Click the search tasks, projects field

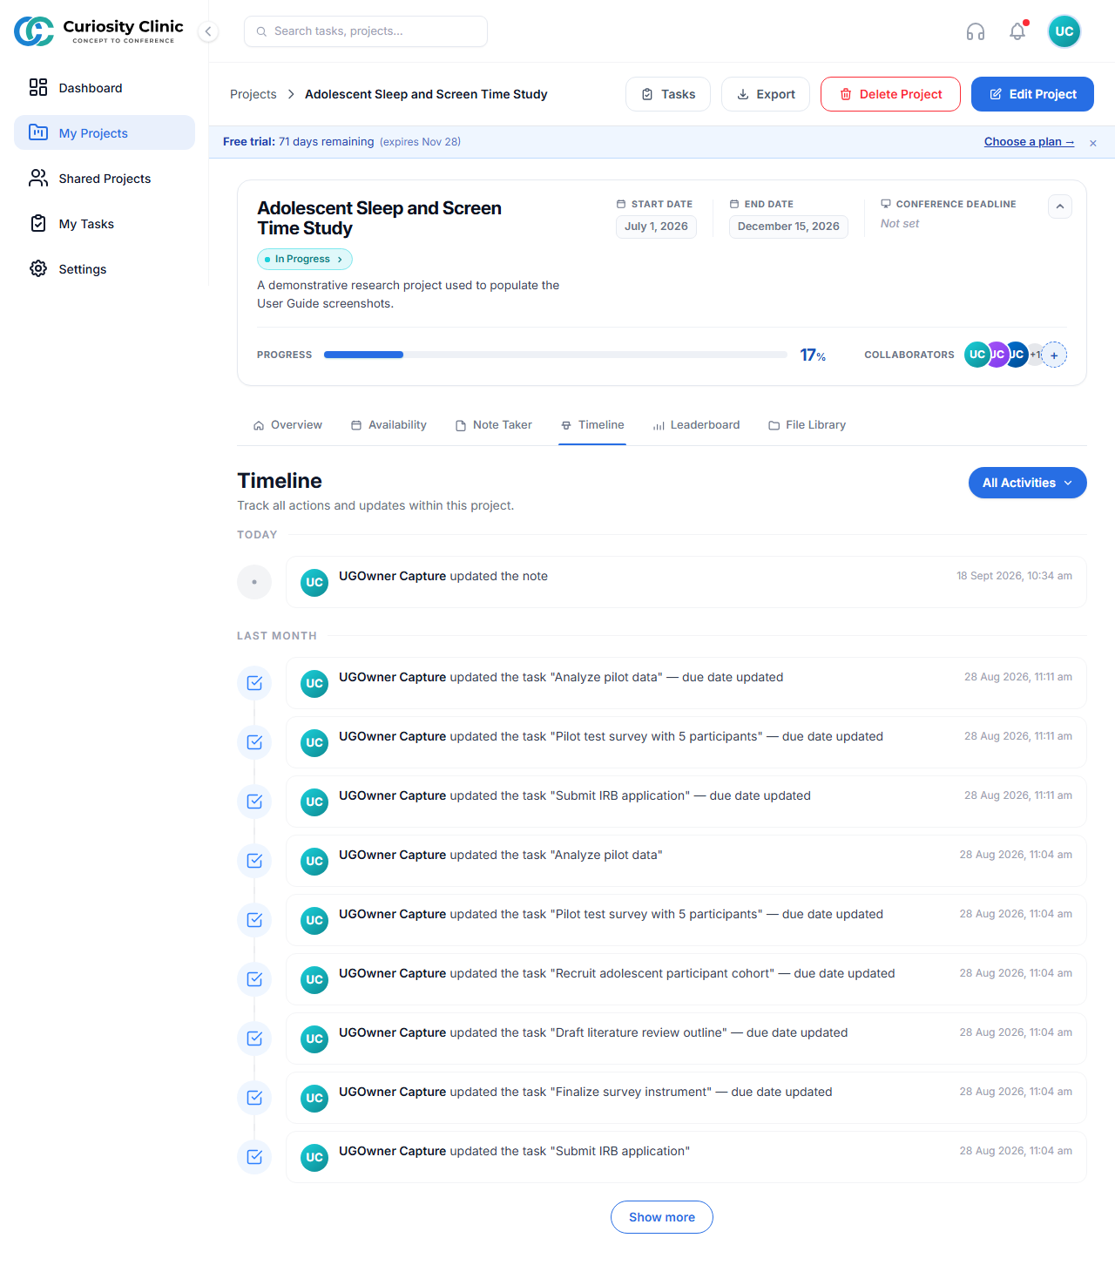[366, 31]
